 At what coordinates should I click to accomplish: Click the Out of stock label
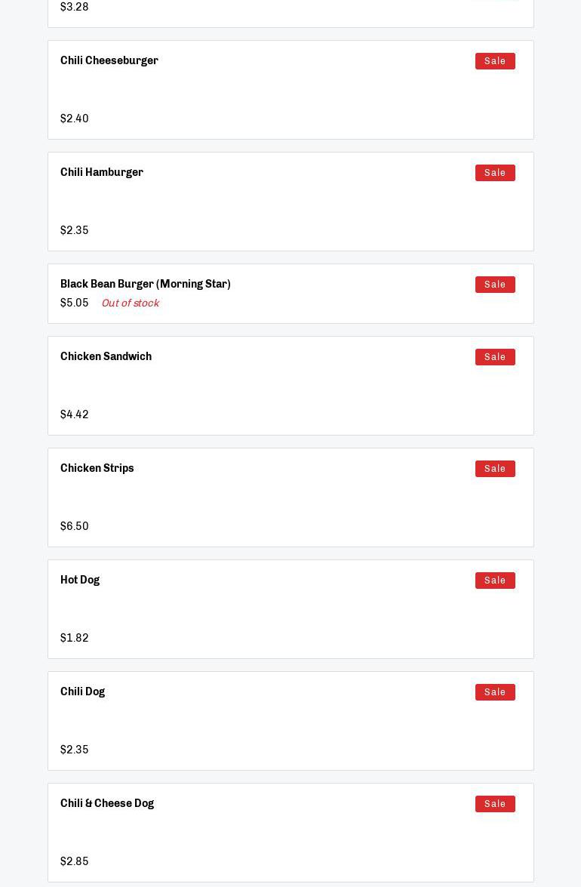(130, 303)
